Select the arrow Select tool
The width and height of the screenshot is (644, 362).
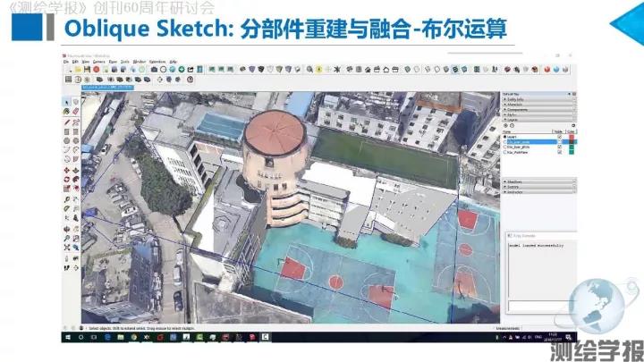pyautogui.click(x=67, y=101)
